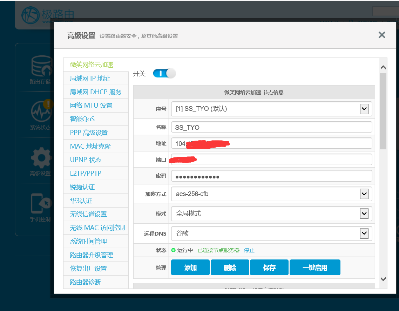Toggle the 开关 switch off

[164, 73]
